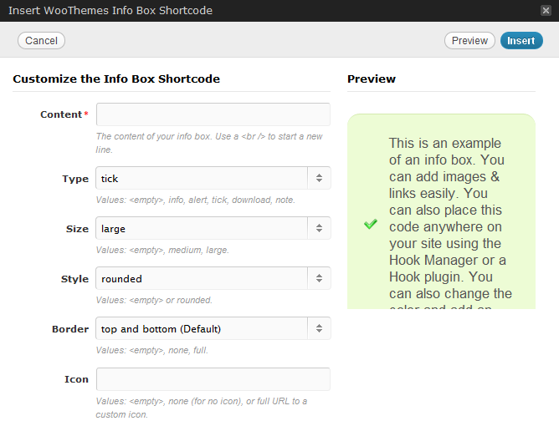
Task: Click the Size dropdown arrow stepper
Action: coord(319,228)
